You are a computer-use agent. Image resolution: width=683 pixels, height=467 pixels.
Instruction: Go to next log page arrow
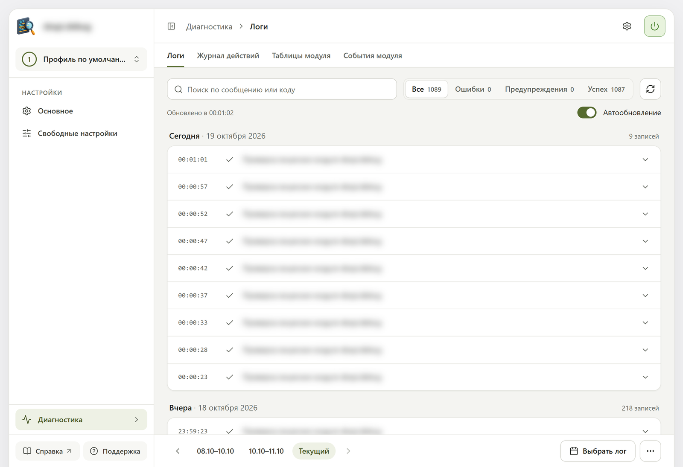pos(348,451)
